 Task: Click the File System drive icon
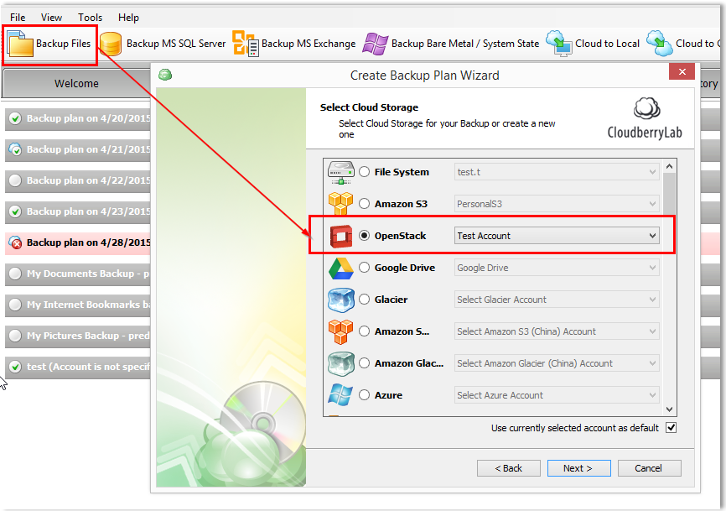pyautogui.click(x=340, y=172)
